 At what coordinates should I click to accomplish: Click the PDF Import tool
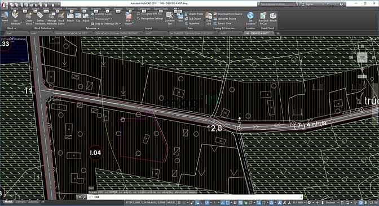(129, 19)
